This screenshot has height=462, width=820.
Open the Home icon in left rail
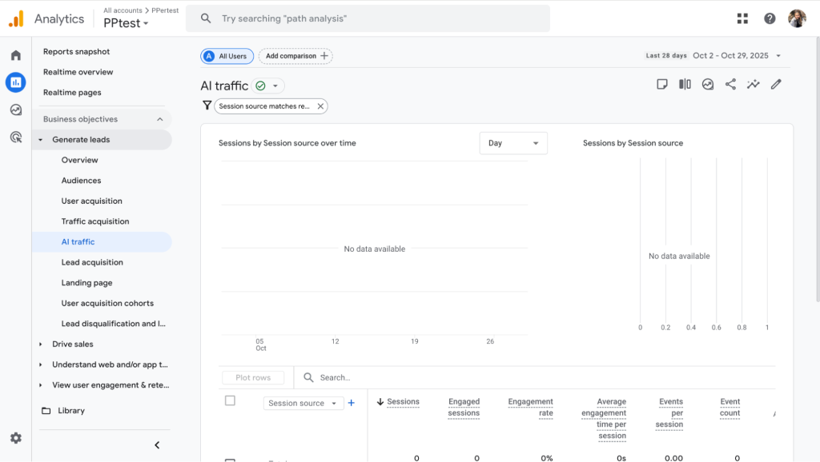[15, 55]
